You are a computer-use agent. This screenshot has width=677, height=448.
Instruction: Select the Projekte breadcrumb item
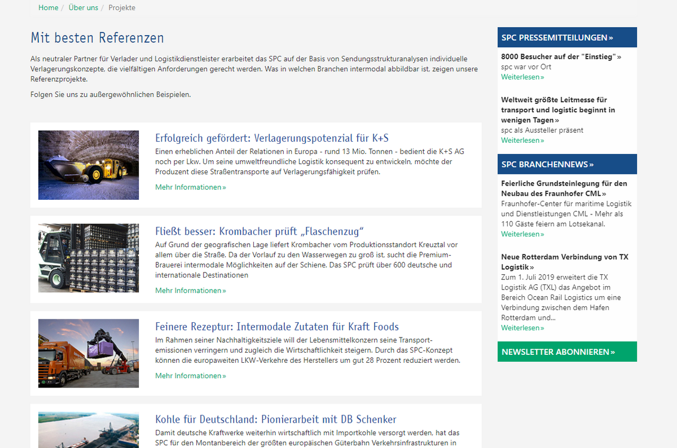pos(122,7)
